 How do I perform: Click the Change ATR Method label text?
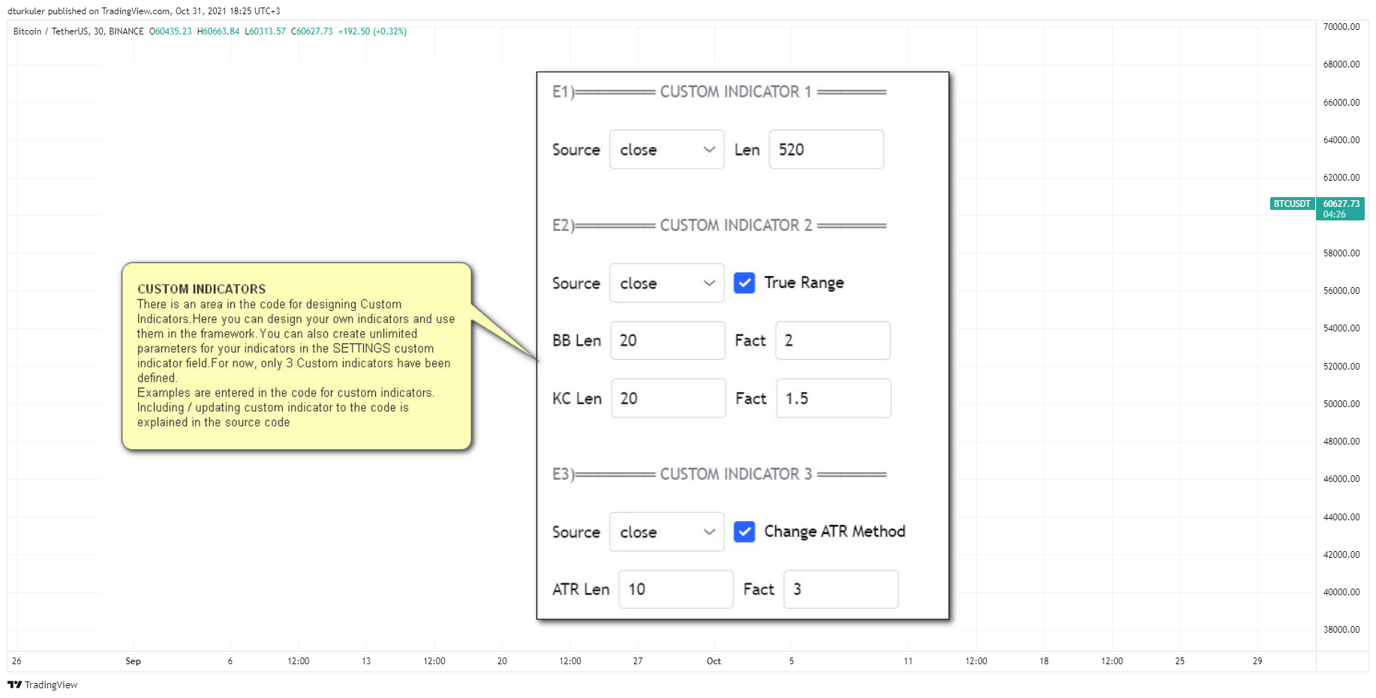click(x=834, y=532)
